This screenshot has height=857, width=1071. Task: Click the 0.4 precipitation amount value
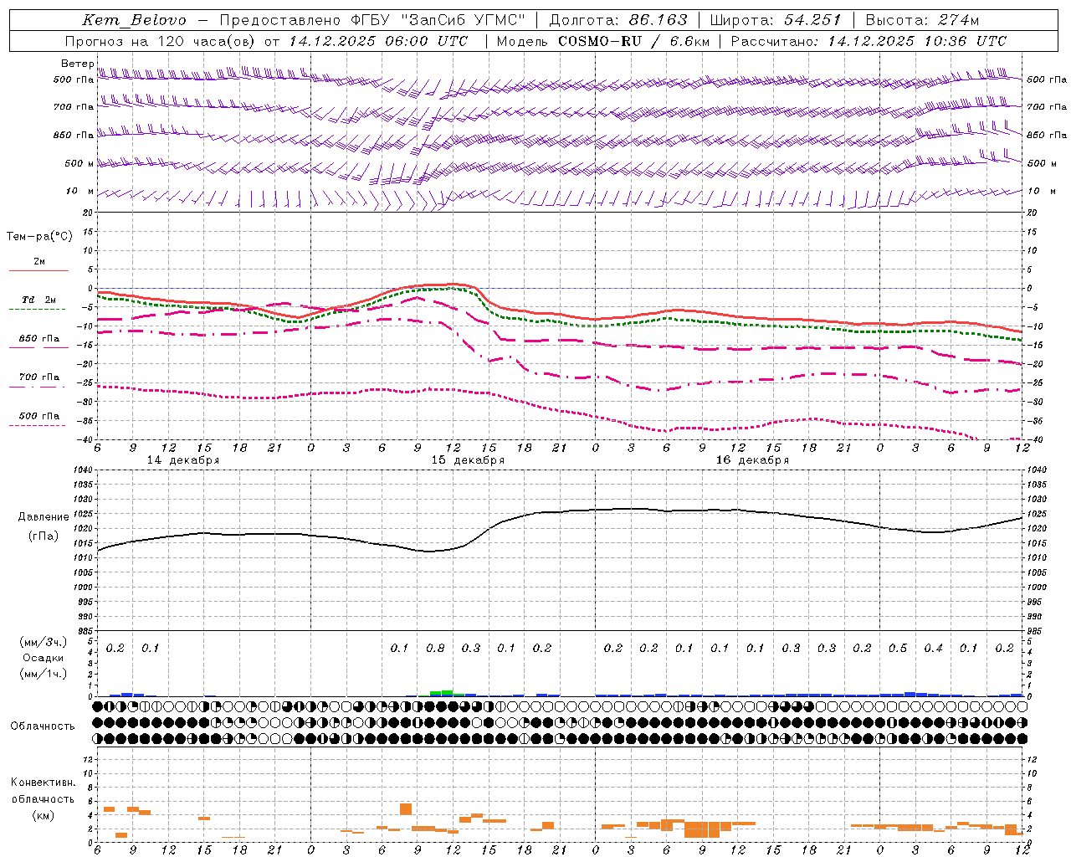(x=933, y=648)
